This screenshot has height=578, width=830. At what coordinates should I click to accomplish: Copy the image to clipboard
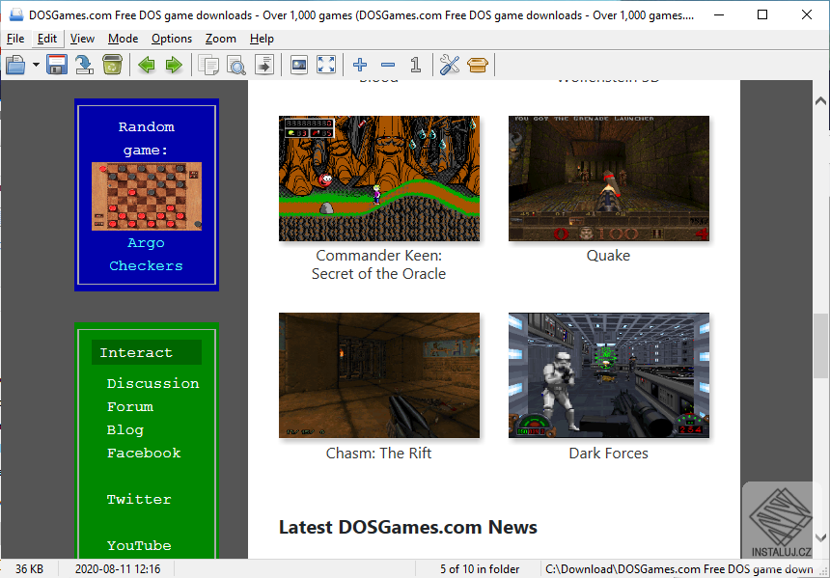[x=207, y=65]
